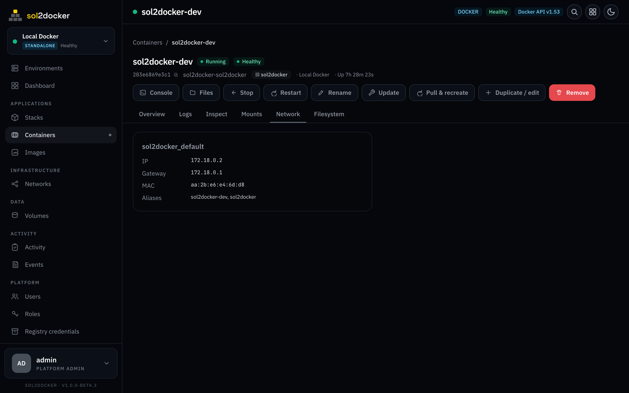Click the Dashboard sidebar icon
The height and width of the screenshot is (393, 629).
point(15,86)
